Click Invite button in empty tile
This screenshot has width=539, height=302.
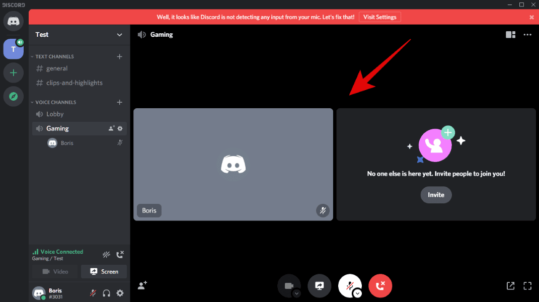tap(436, 195)
